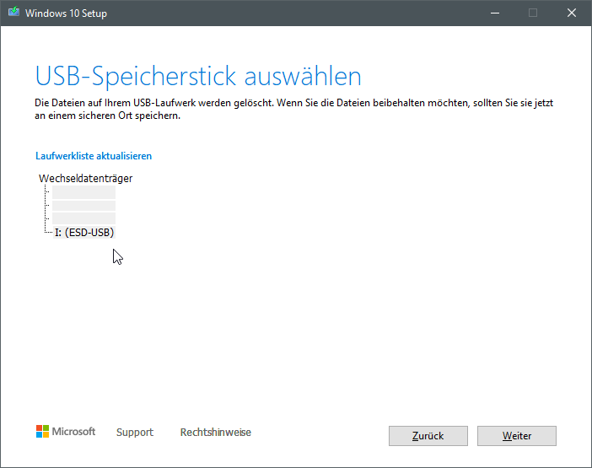This screenshot has height=468, width=592.
Task: Close the Windows 10 Setup window
Action: point(572,13)
